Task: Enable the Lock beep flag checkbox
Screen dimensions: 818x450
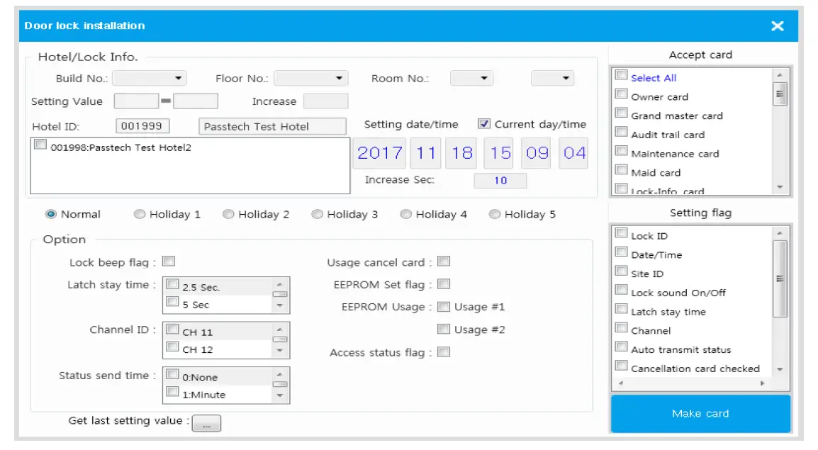Action: (169, 261)
